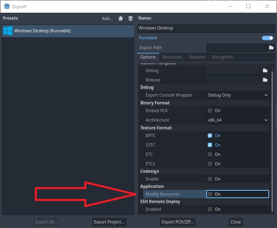Click the Export PCK/ZIP... button
277x228 pixels.
[178, 222]
